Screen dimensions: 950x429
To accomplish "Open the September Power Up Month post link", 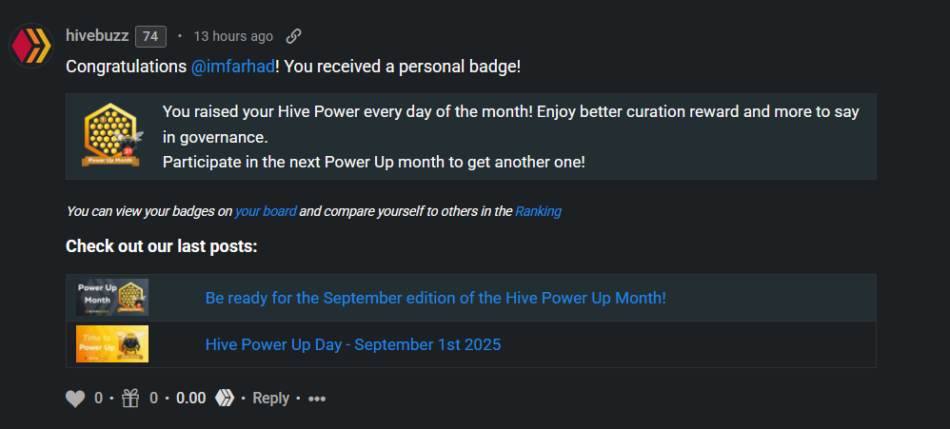I will pyautogui.click(x=436, y=298).
